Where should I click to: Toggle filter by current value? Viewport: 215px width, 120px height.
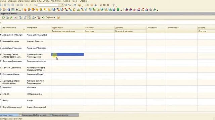coord(29,18)
